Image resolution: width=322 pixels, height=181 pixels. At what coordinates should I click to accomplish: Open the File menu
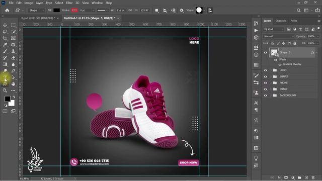[11, 3]
